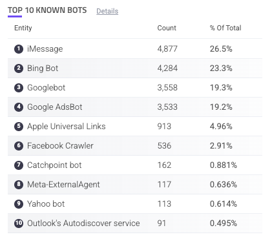
Task: Click rank 3 badge beside Googlebot
Action: (19, 88)
